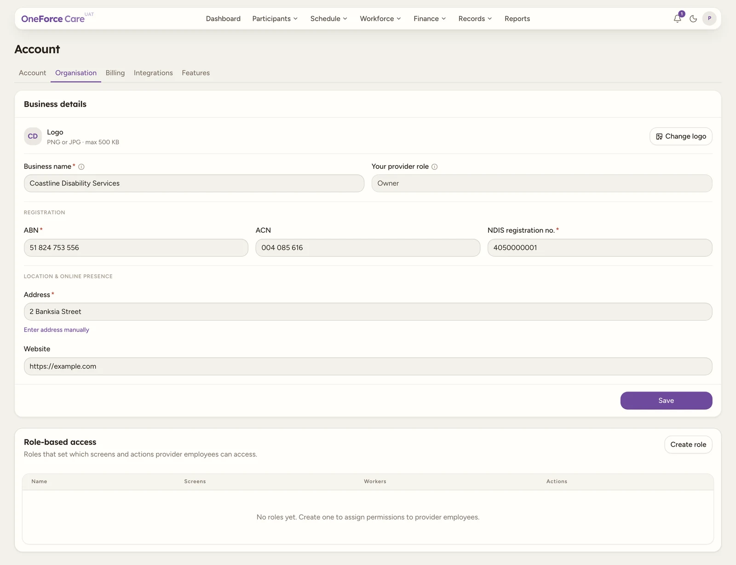Viewport: 736px width, 565px height.
Task: Expand the Participants dropdown menu
Action: coord(275,18)
